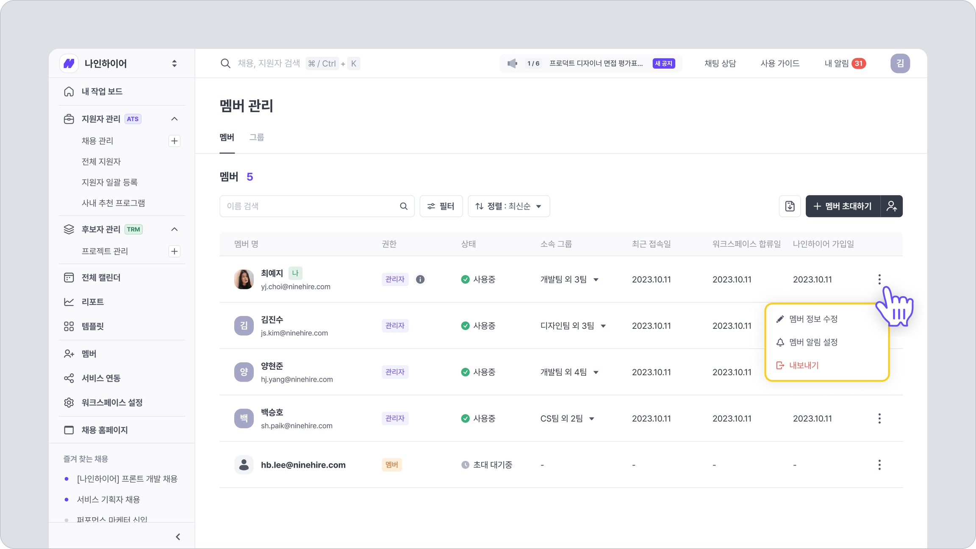976x549 pixels.
Task: Click email js.kim@ninehire.com
Action: tap(294, 333)
